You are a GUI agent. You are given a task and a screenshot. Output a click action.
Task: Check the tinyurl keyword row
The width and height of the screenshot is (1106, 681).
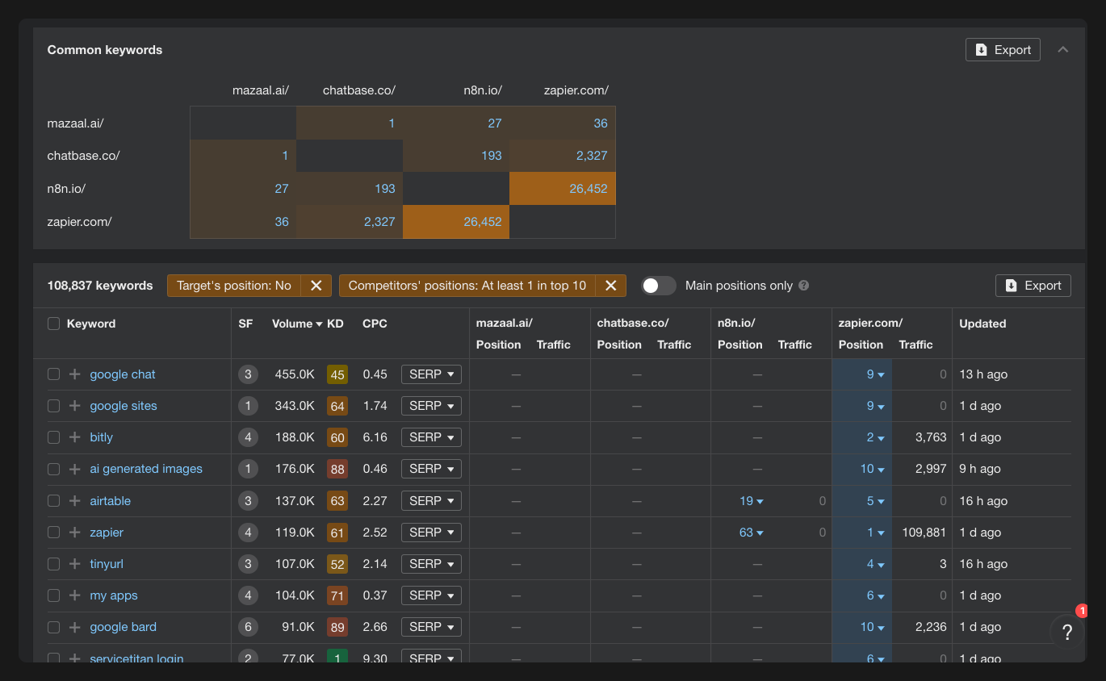coord(54,564)
